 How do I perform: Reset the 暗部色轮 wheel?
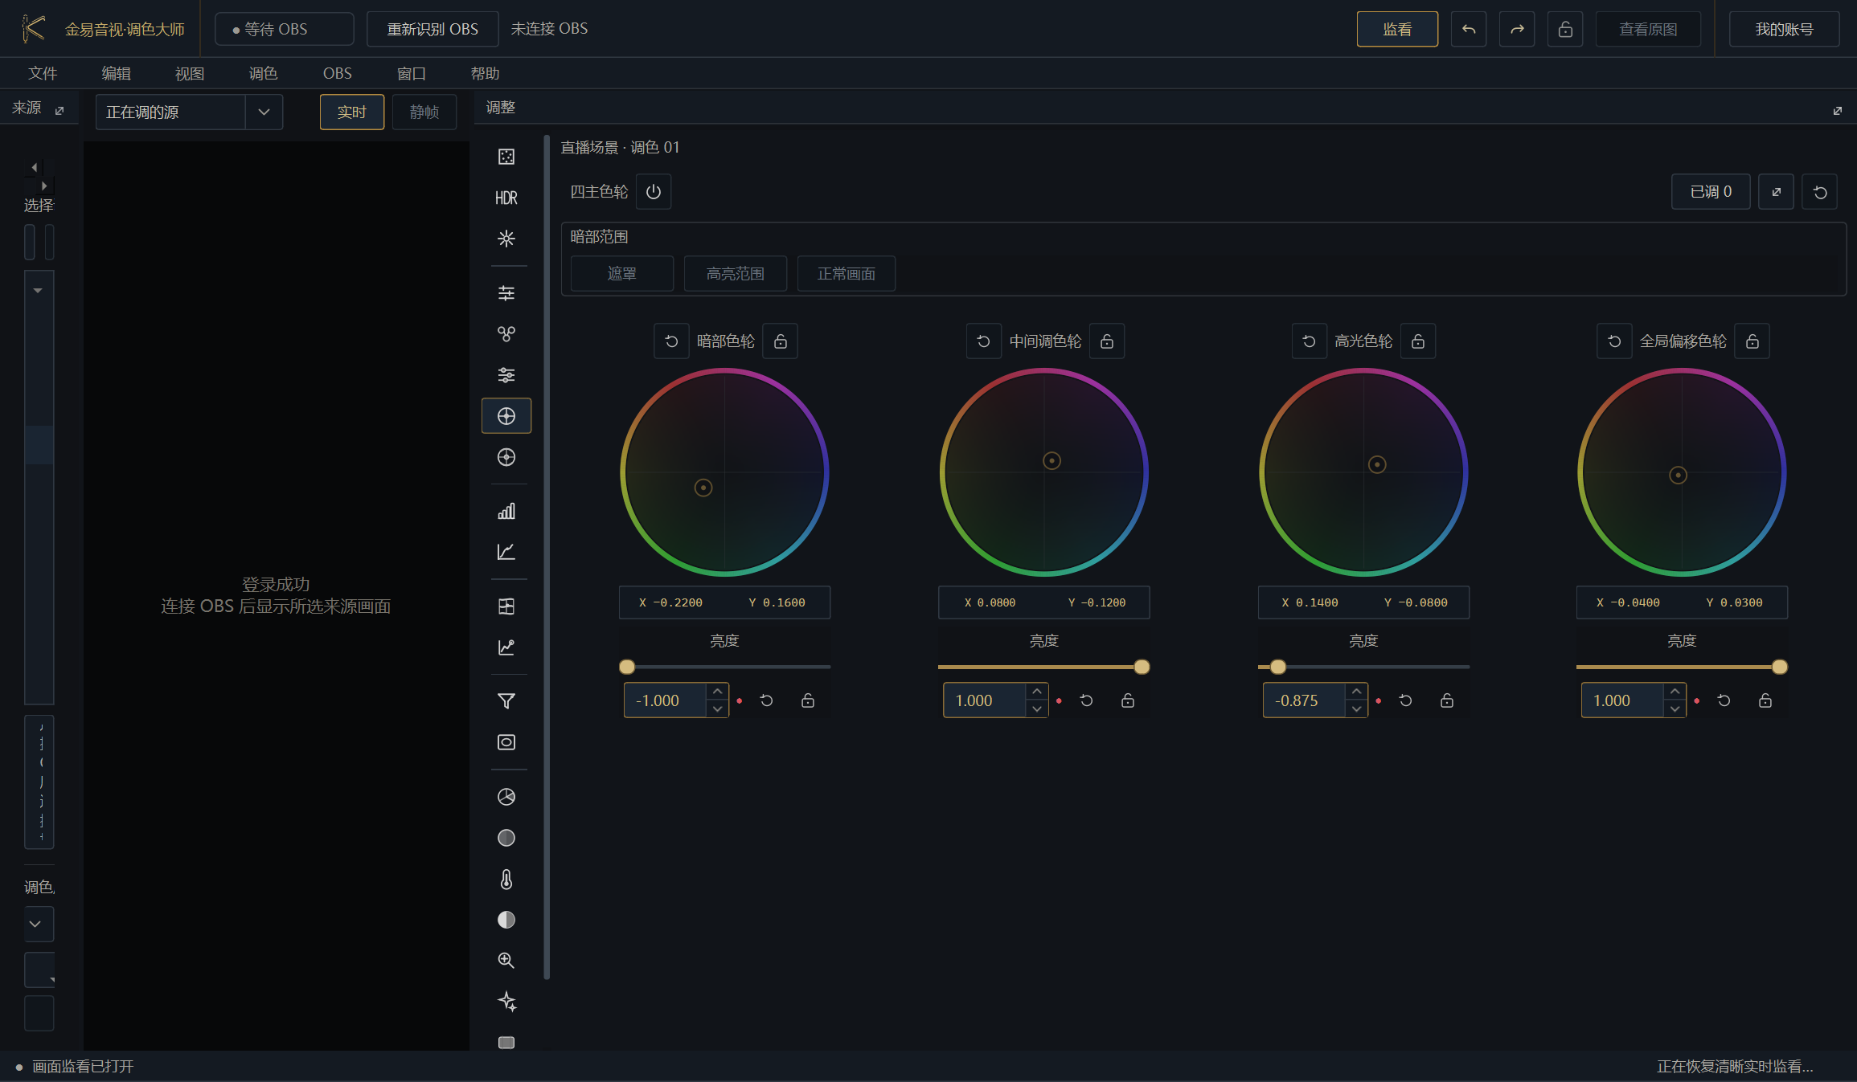pos(671,341)
